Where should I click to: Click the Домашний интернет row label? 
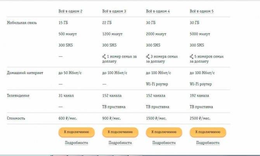25,73
